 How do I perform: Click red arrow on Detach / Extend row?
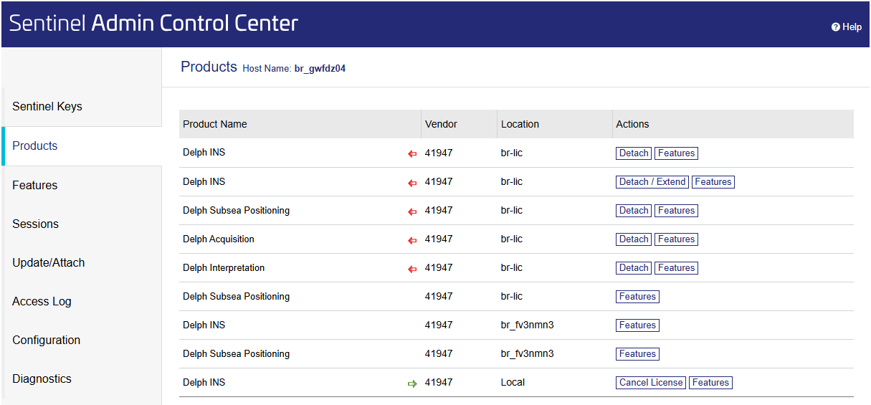tap(412, 183)
